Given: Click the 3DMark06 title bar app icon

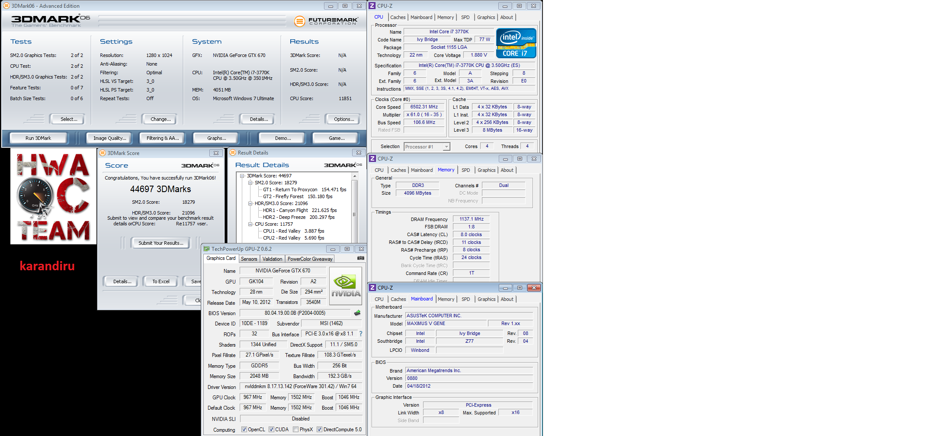Looking at the screenshot, I should [x=6, y=6].
